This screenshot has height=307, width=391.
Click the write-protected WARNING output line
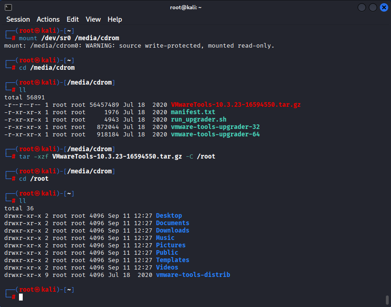coord(139,46)
